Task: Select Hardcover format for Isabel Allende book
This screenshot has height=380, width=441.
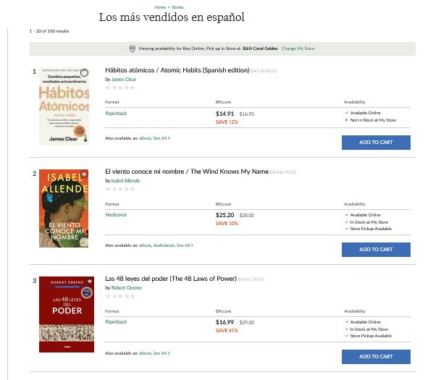Action: [116, 215]
